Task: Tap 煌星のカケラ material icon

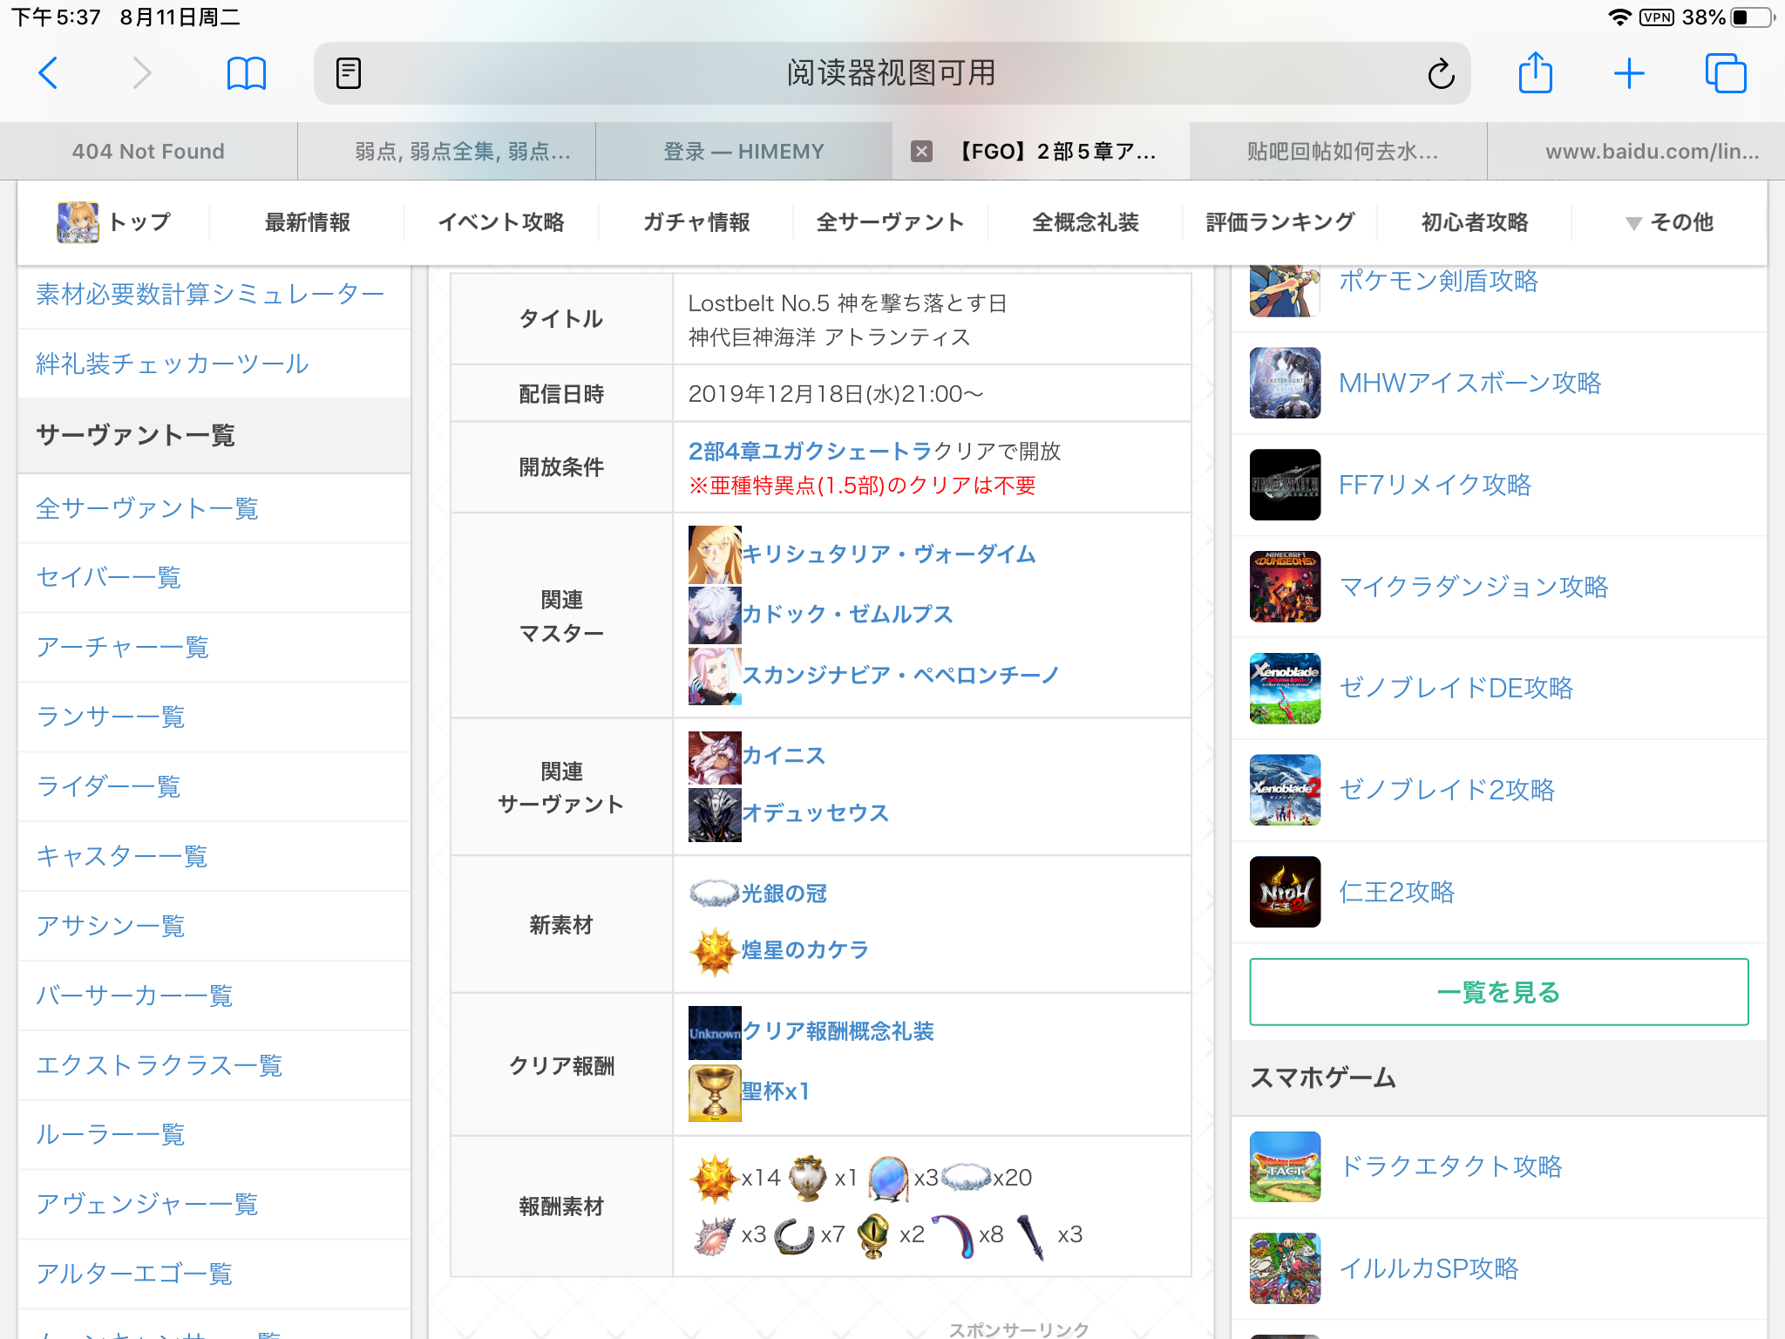Action: coord(715,950)
